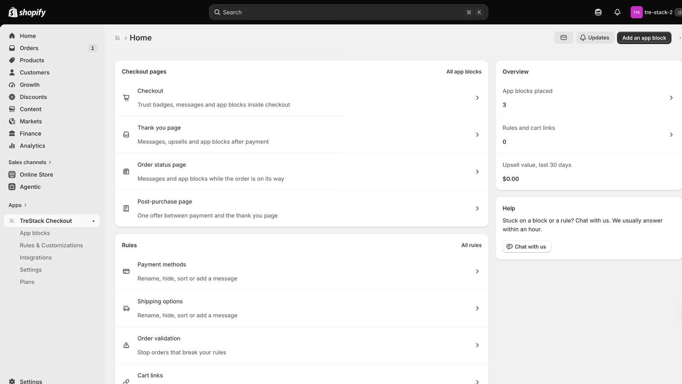Click the Order status page icon
Viewport: 682px width, 384px height.
[126, 172]
